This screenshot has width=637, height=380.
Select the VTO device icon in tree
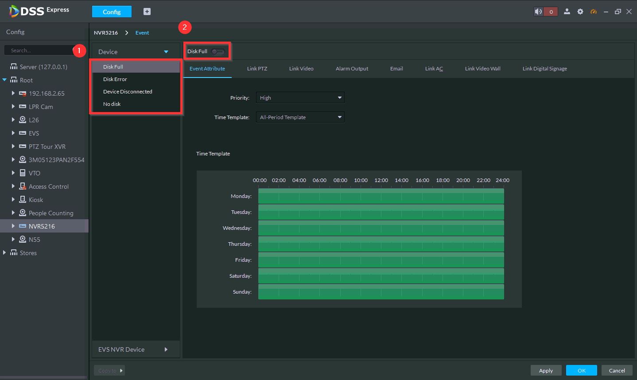click(23, 173)
